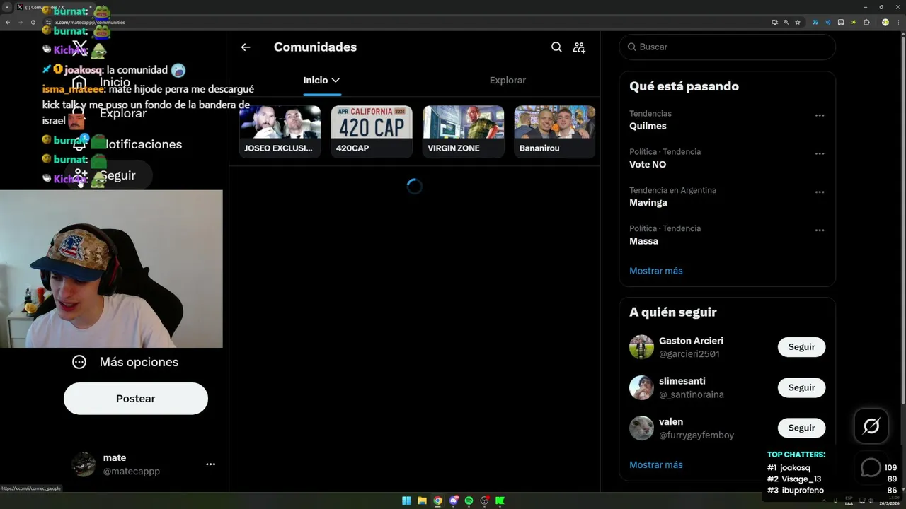Click Mostrar más under Qué está pasando
Viewport: 906px width, 509px height.
coord(656,271)
